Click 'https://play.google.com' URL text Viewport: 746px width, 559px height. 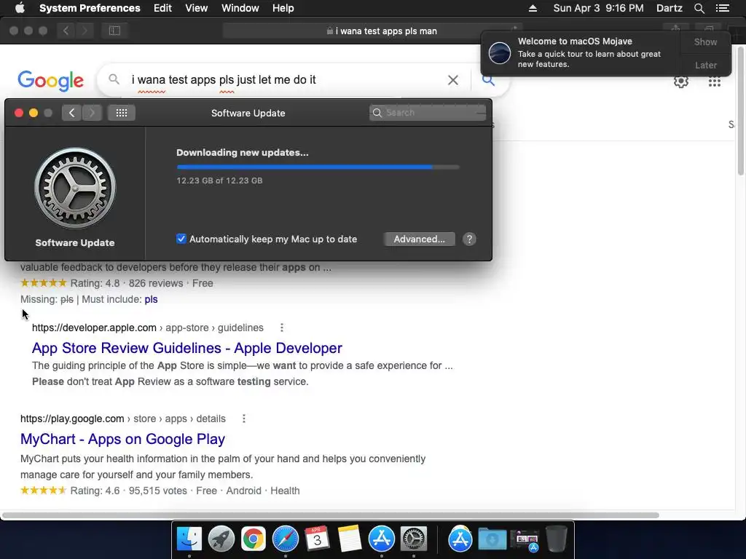tap(72, 419)
